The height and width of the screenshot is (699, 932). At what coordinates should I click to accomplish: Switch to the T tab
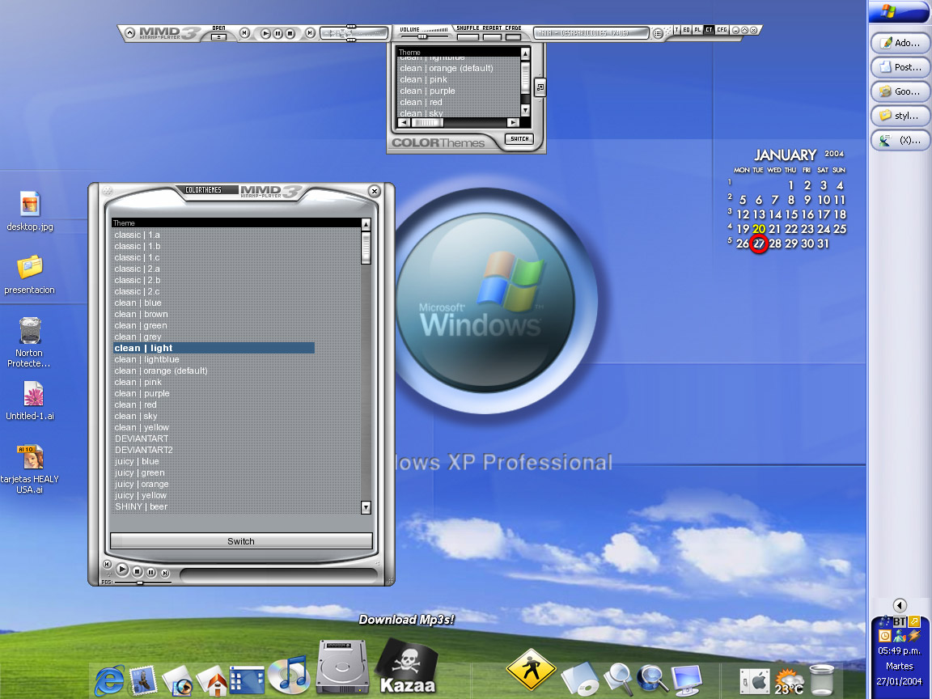click(x=676, y=30)
